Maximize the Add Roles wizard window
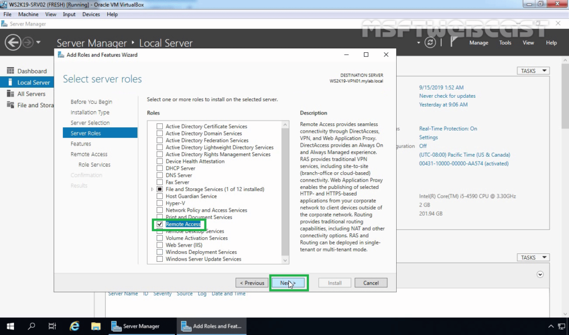 point(366,54)
